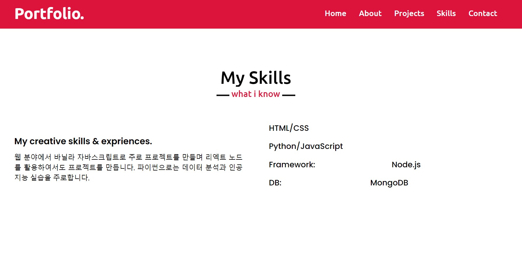Click the Portfolio. logo
This screenshot has height=254, width=522.
(x=49, y=14)
